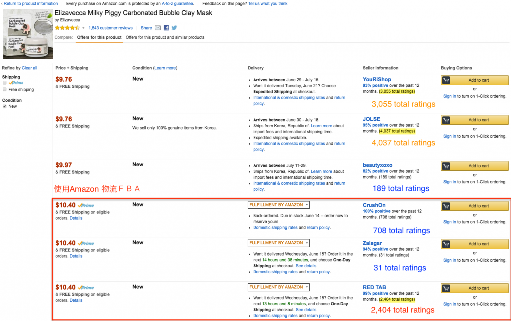Screen dimensions: 511x321
Task: Share product via email icon
Action: click(x=158, y=28)
